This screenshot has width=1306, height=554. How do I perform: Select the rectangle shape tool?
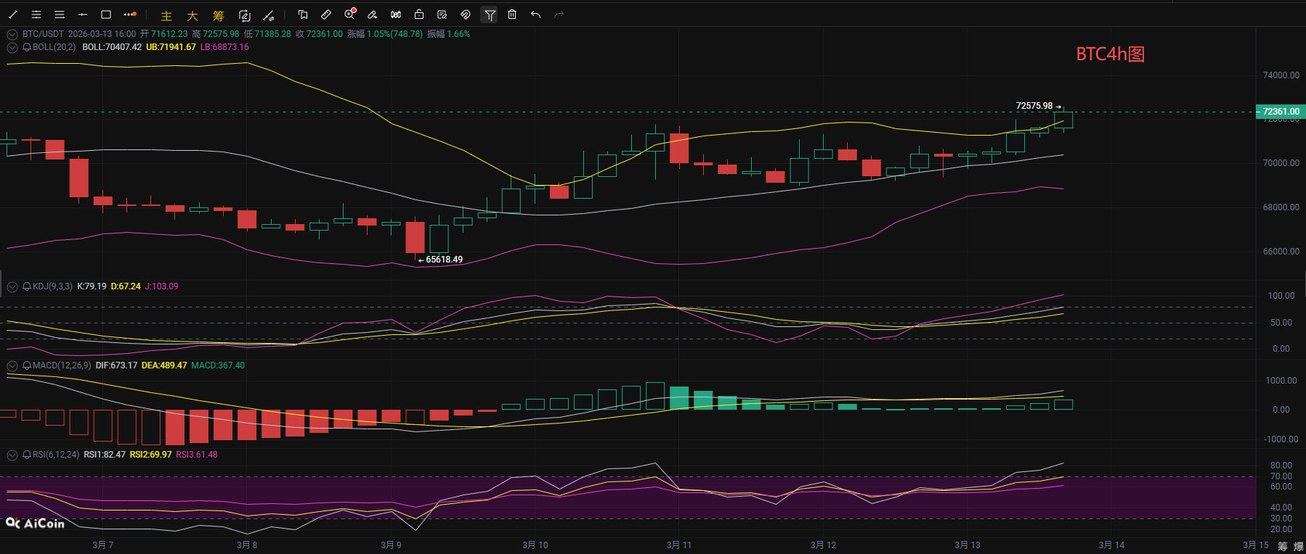(x=106, y=15)
